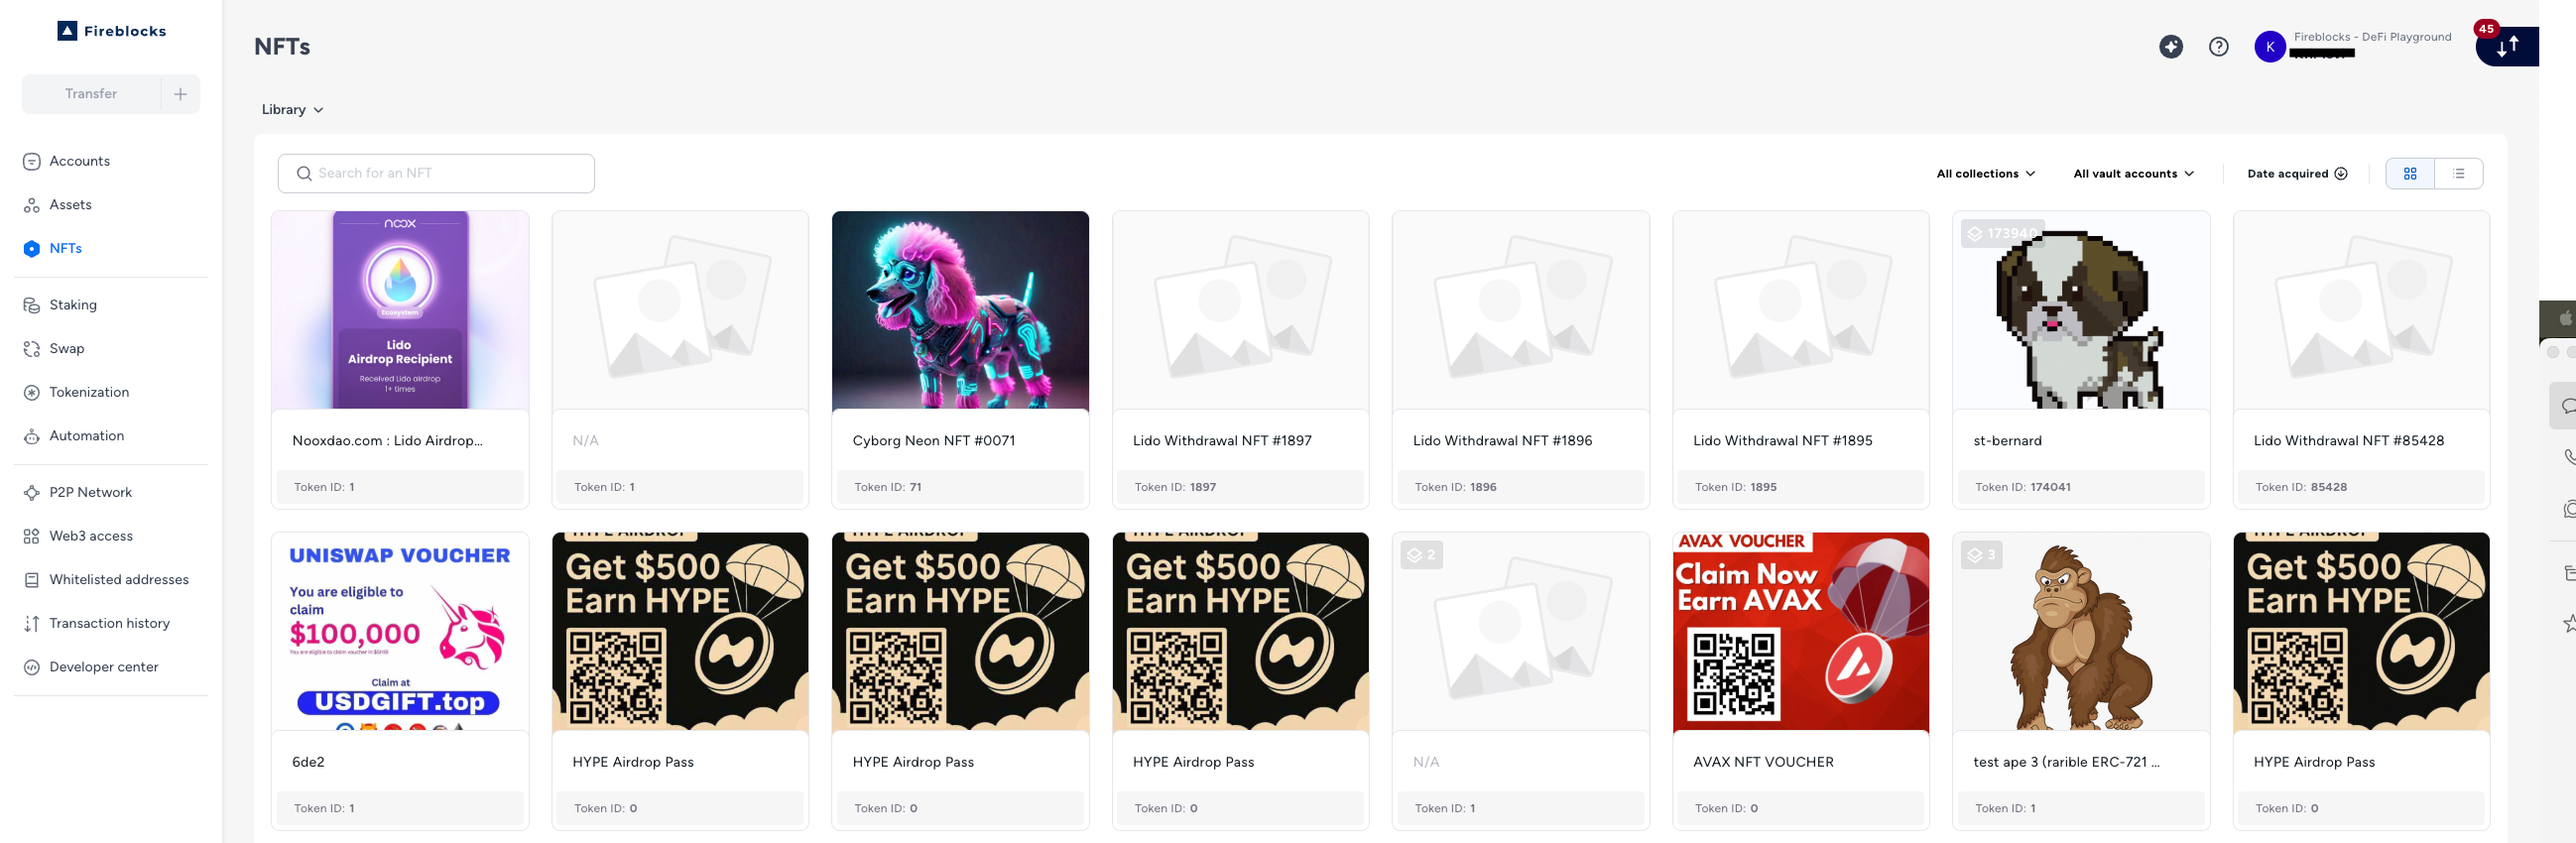The image size is (2576, 843).
Task: Click the stack badge 3 on test ape
Action: pyautogui.click(x=1981, y=555)
